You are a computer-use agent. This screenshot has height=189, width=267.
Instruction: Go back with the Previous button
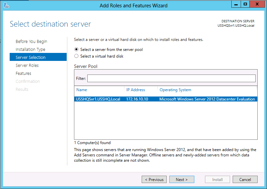(x=154, y=179)
